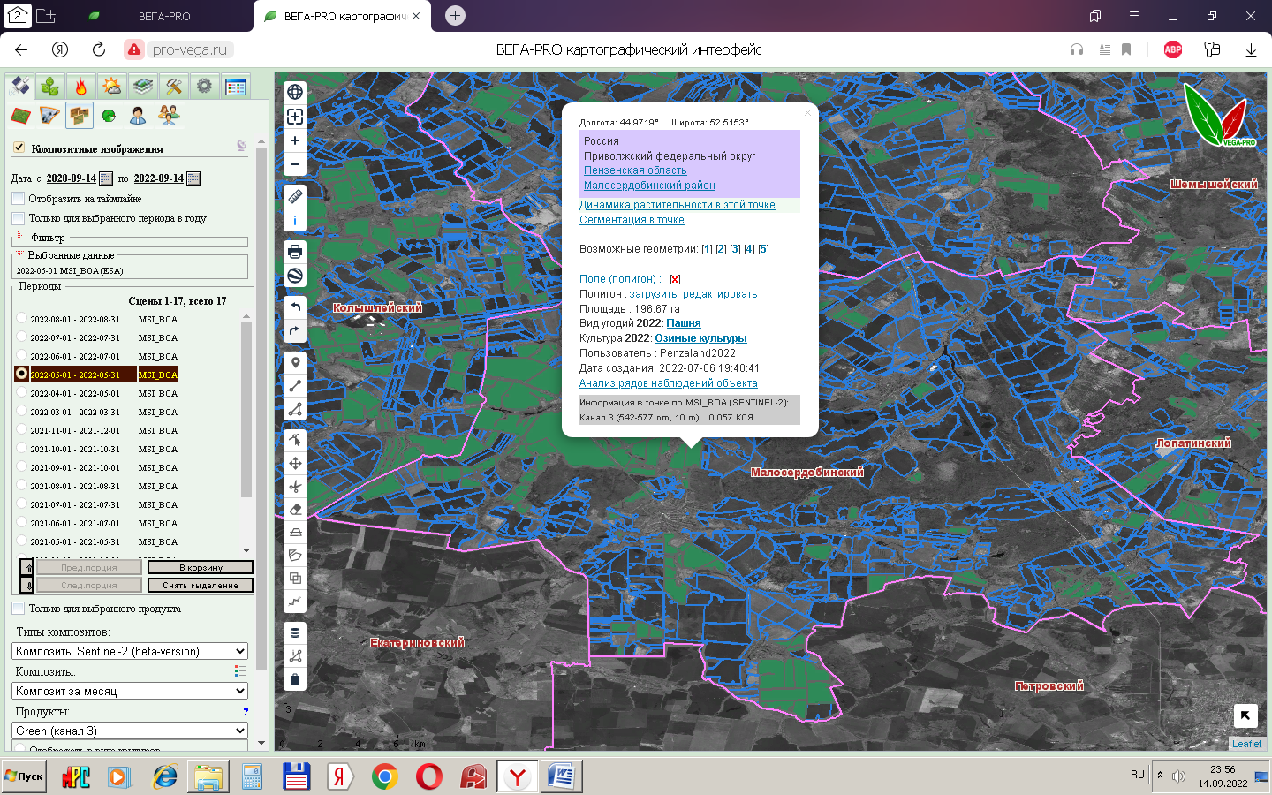Select the single scene image icon

(x=20, y=116)
